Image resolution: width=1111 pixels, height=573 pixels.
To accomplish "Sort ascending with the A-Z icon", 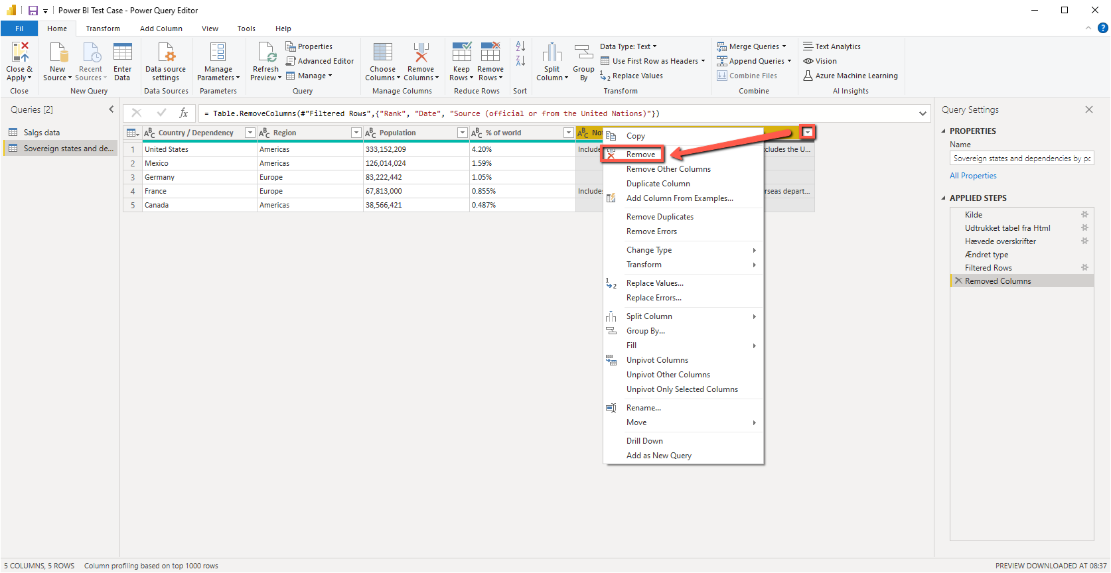I will [x=520, y=46].
